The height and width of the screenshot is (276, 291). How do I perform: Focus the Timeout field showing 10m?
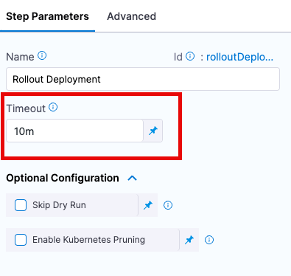click(x=74, y=131)
